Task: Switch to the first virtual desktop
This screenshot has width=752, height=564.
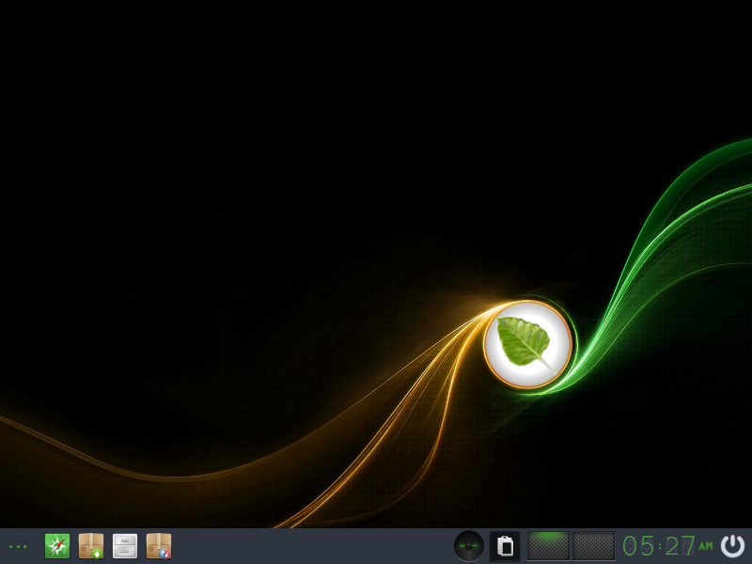Action: (548, 546)
